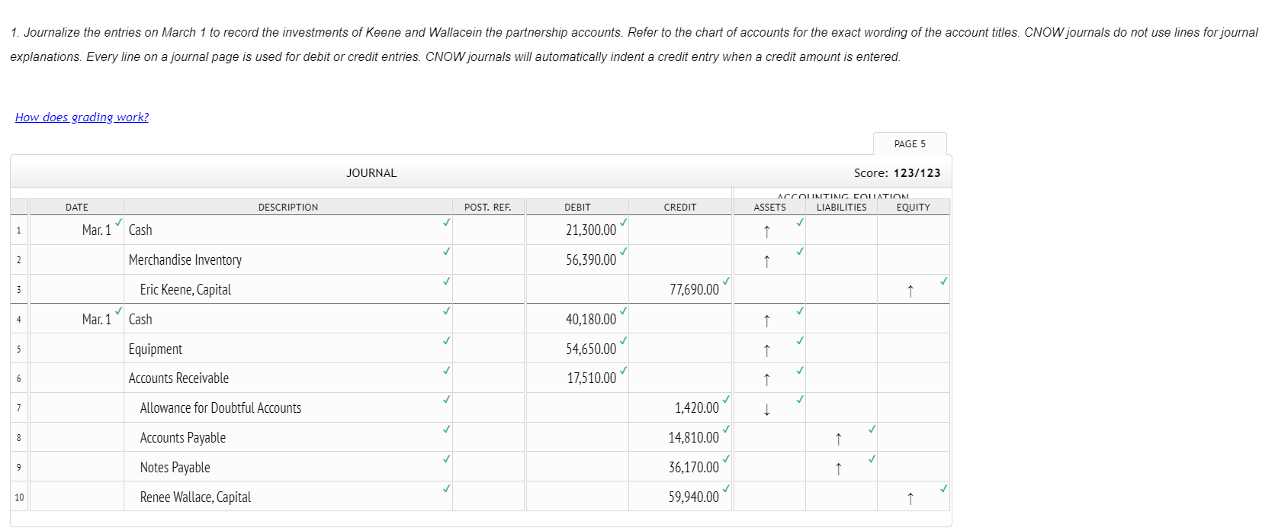Click the DESCRIPTION column header
Viewport: 1275px width, 528px height.
(x=288, y=207)
